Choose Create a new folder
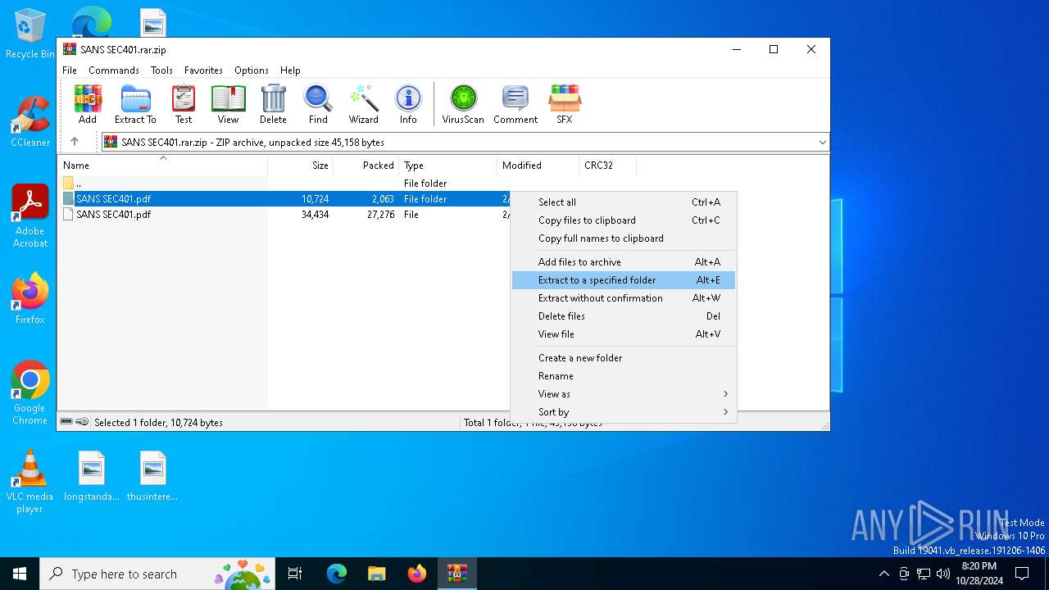 pos(624,358)
